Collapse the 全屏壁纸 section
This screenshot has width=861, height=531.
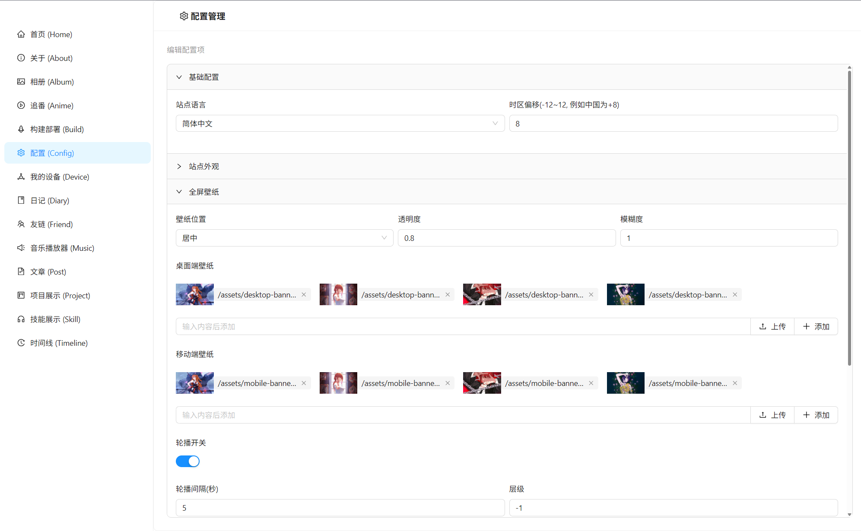click(x=507, y=192)
